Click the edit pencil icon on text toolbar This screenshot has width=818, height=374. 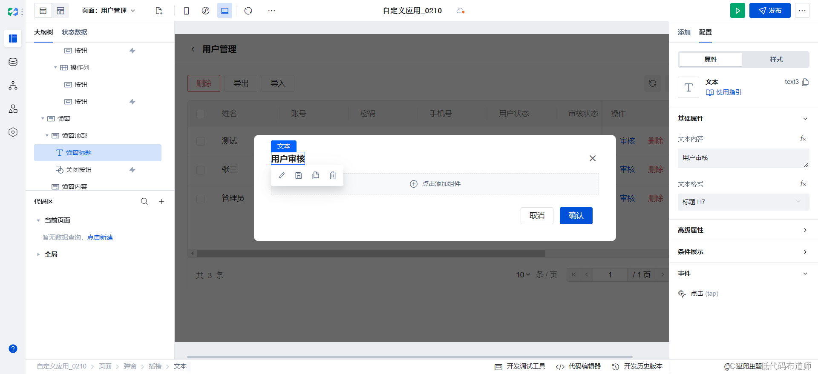click(282, 175)
